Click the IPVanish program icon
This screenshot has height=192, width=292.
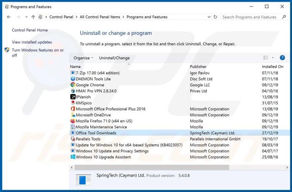click(x=73, y=97)
